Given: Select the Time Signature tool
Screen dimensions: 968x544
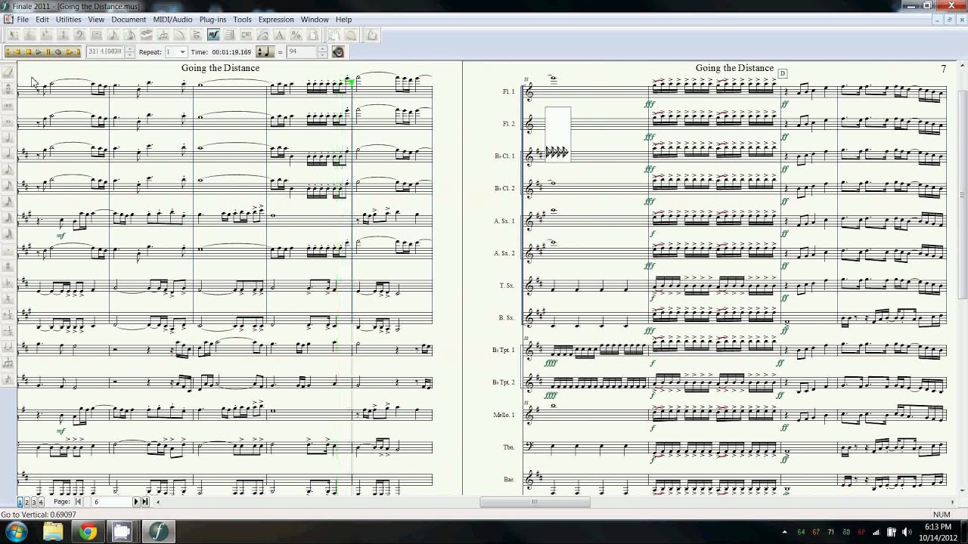Looking at the screenshot, I should point(63,35).
